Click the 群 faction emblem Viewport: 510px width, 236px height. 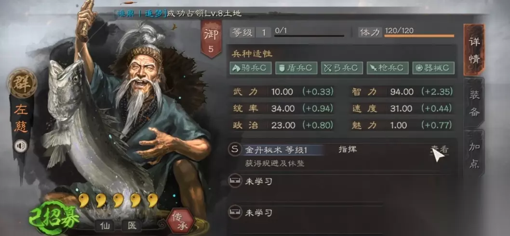click(x=22, y=83)
